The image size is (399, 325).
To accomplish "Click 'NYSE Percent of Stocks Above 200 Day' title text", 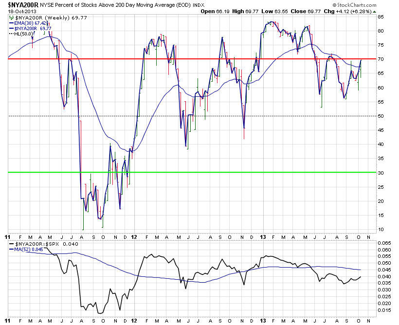I will (x=89, y=5).
